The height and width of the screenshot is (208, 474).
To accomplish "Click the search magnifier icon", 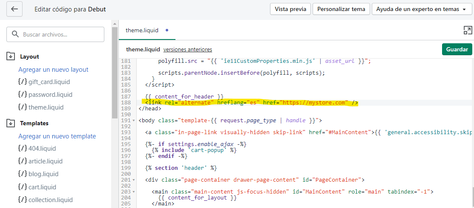I will tap(15, 34).
